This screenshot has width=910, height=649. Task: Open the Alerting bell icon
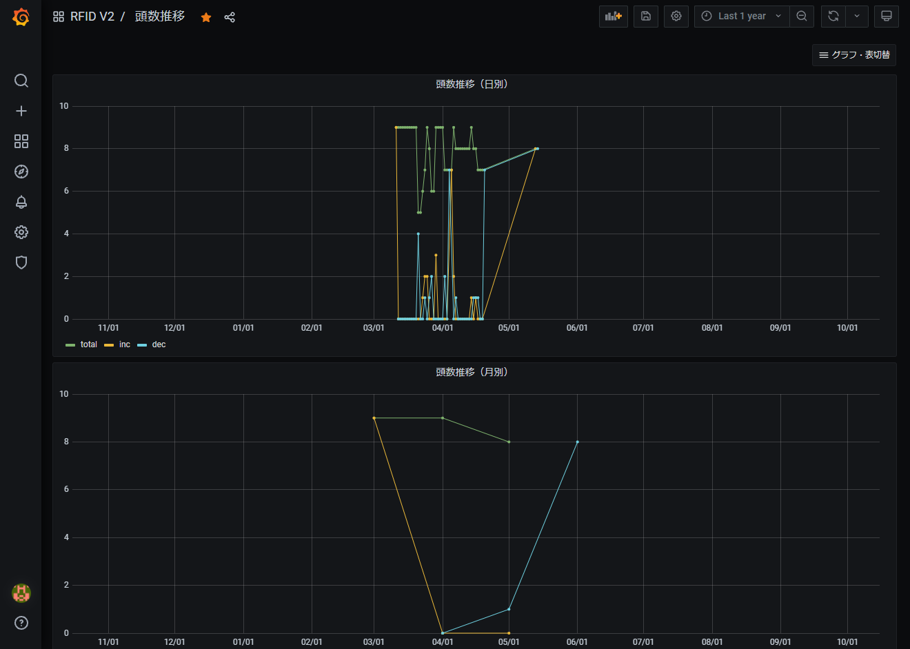[21, 202]
